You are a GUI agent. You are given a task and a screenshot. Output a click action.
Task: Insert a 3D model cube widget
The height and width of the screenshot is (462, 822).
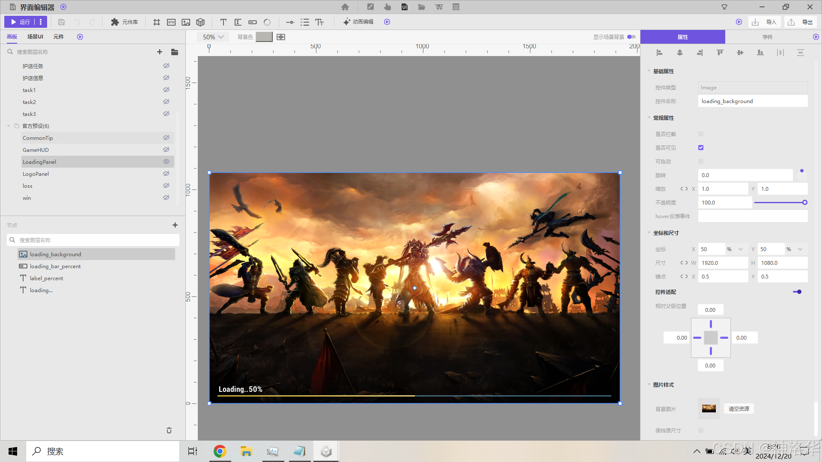(x=200, y=22)
